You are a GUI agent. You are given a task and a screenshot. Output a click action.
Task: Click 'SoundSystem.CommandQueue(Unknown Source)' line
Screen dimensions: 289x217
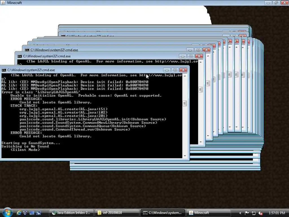(x=83, y=126)
